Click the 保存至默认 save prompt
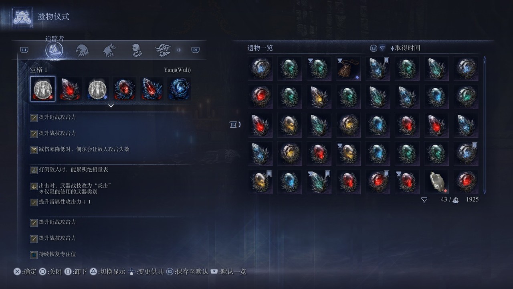The height and width of the screenshot is (289, 513). coord(187,272)
